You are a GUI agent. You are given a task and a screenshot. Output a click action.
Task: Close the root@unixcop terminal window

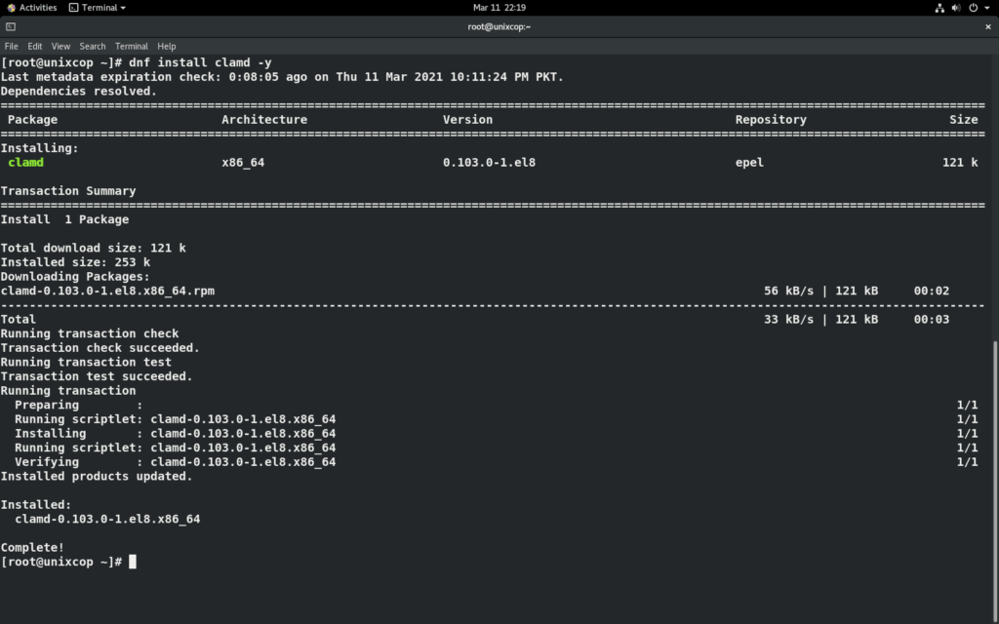(988, 26)
